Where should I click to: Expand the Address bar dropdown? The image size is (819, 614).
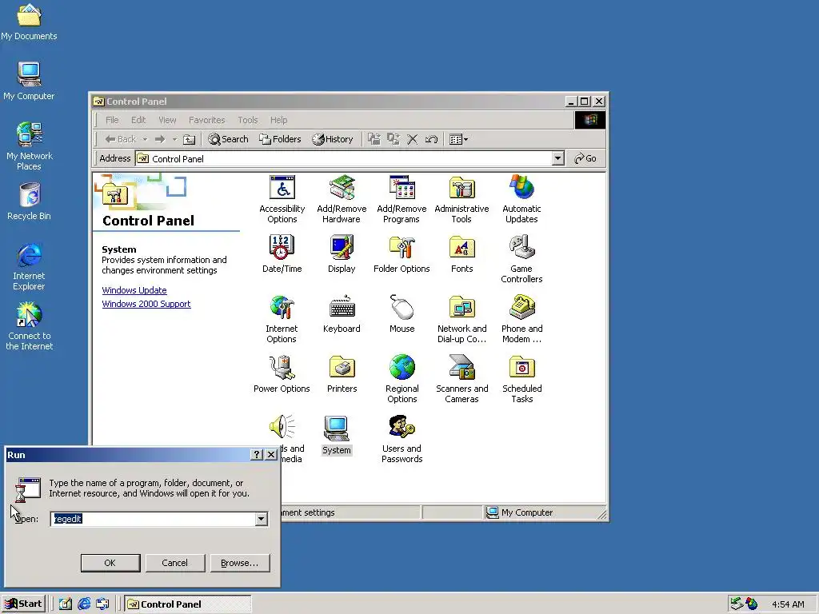coord(557,158)
